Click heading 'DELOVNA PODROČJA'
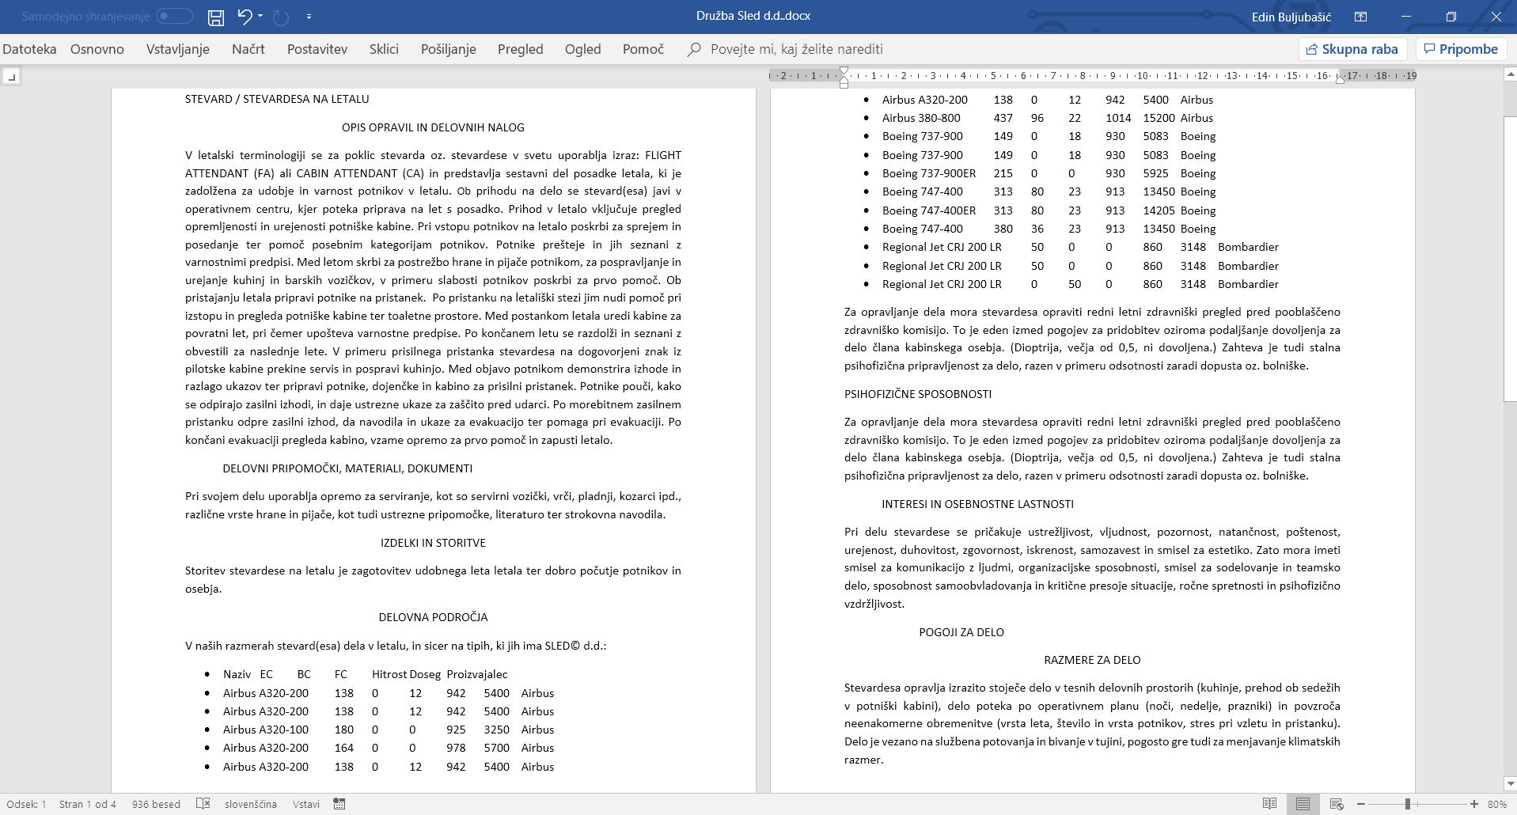 (x=433, y=617)
